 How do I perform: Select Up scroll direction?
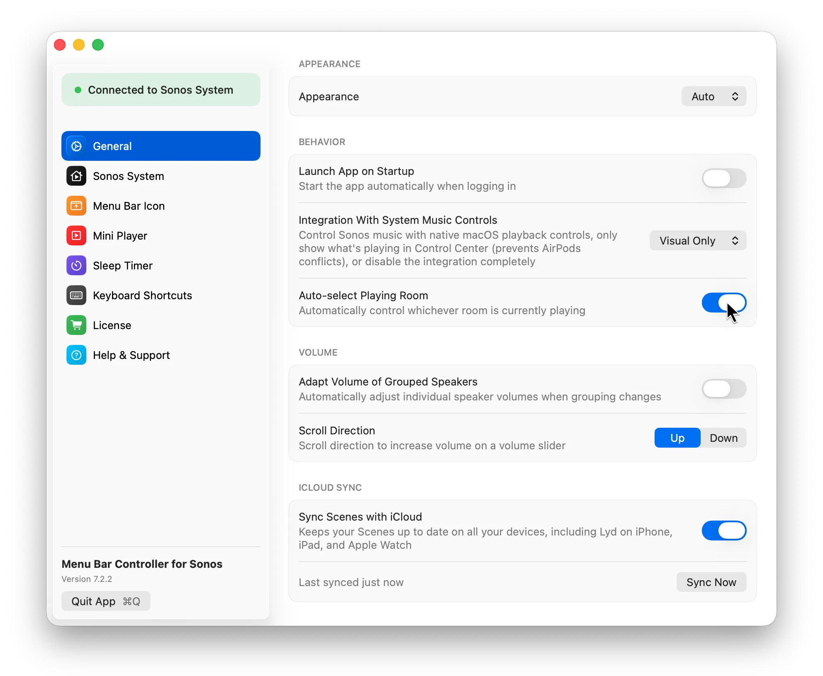[677, 438]
